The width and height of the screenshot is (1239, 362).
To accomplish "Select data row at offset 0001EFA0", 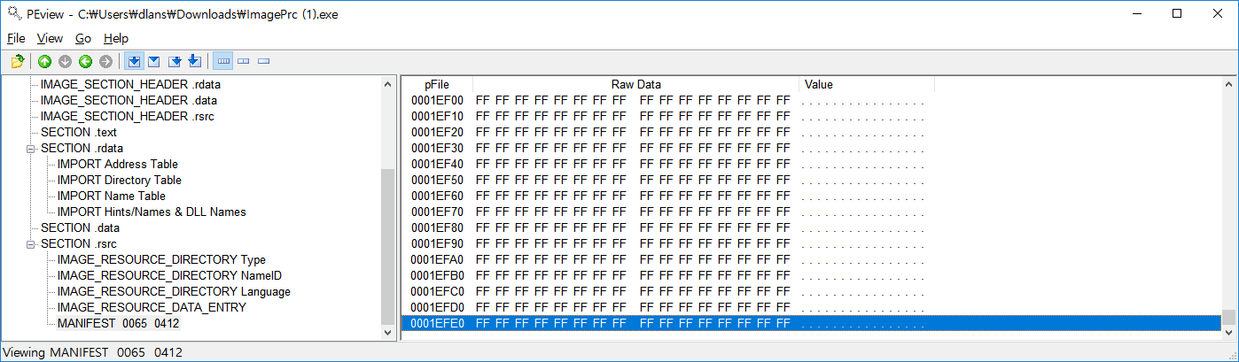I will pyautogui.click(x=811, y=259).
